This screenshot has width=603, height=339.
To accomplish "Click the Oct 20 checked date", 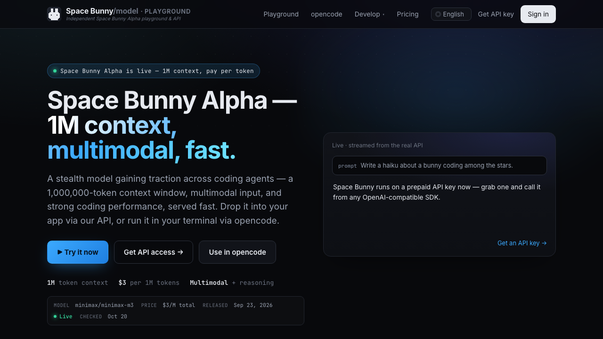I will click(x=117, y=316).
